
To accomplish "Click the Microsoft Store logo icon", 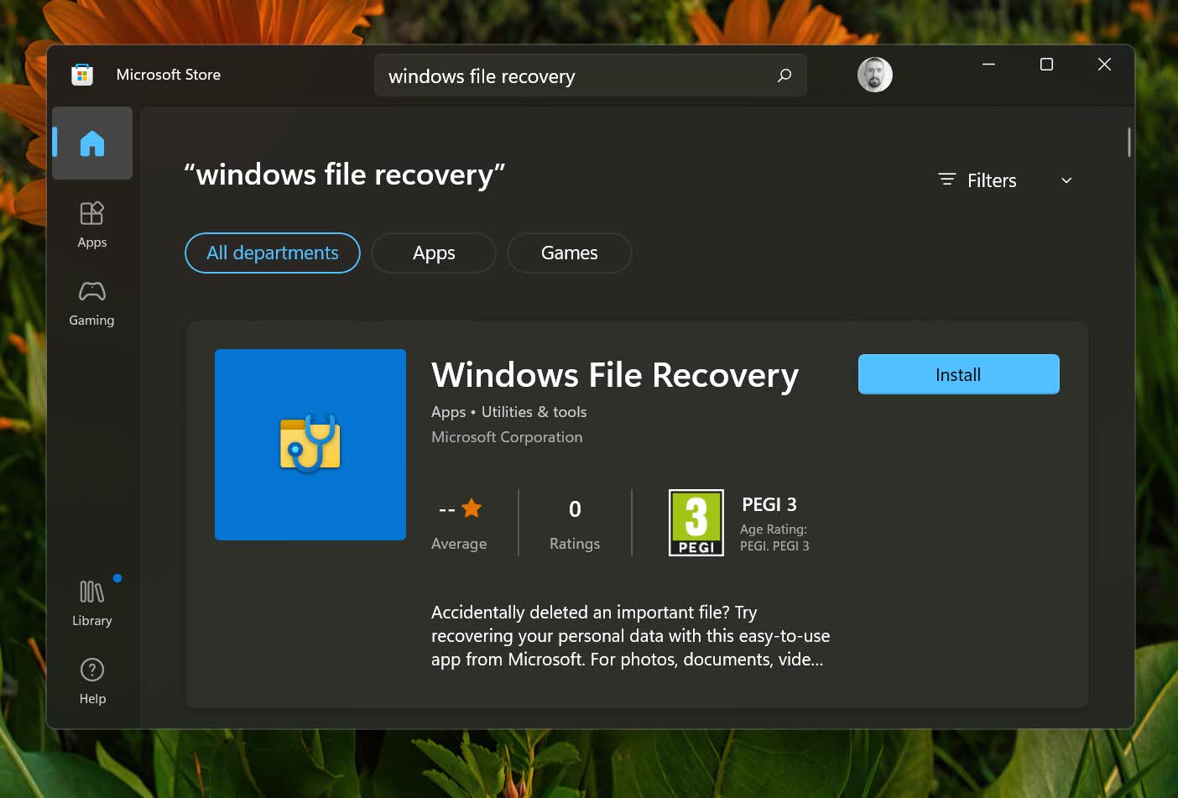I will click(x=82, y=75).
